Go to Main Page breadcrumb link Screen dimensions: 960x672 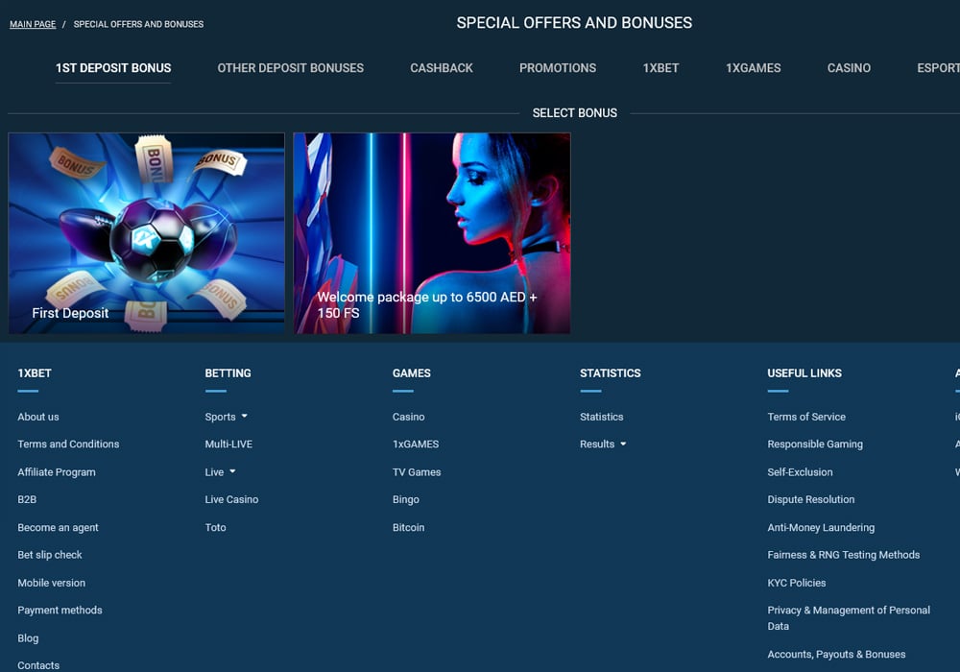pos(33,24)
